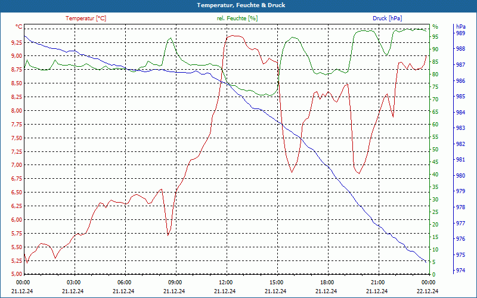
Task: Click the blue '978' pressure axis value
Action: click(x=460, y=207)
